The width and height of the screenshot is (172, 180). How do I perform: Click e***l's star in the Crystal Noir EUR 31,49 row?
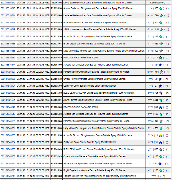161,157
